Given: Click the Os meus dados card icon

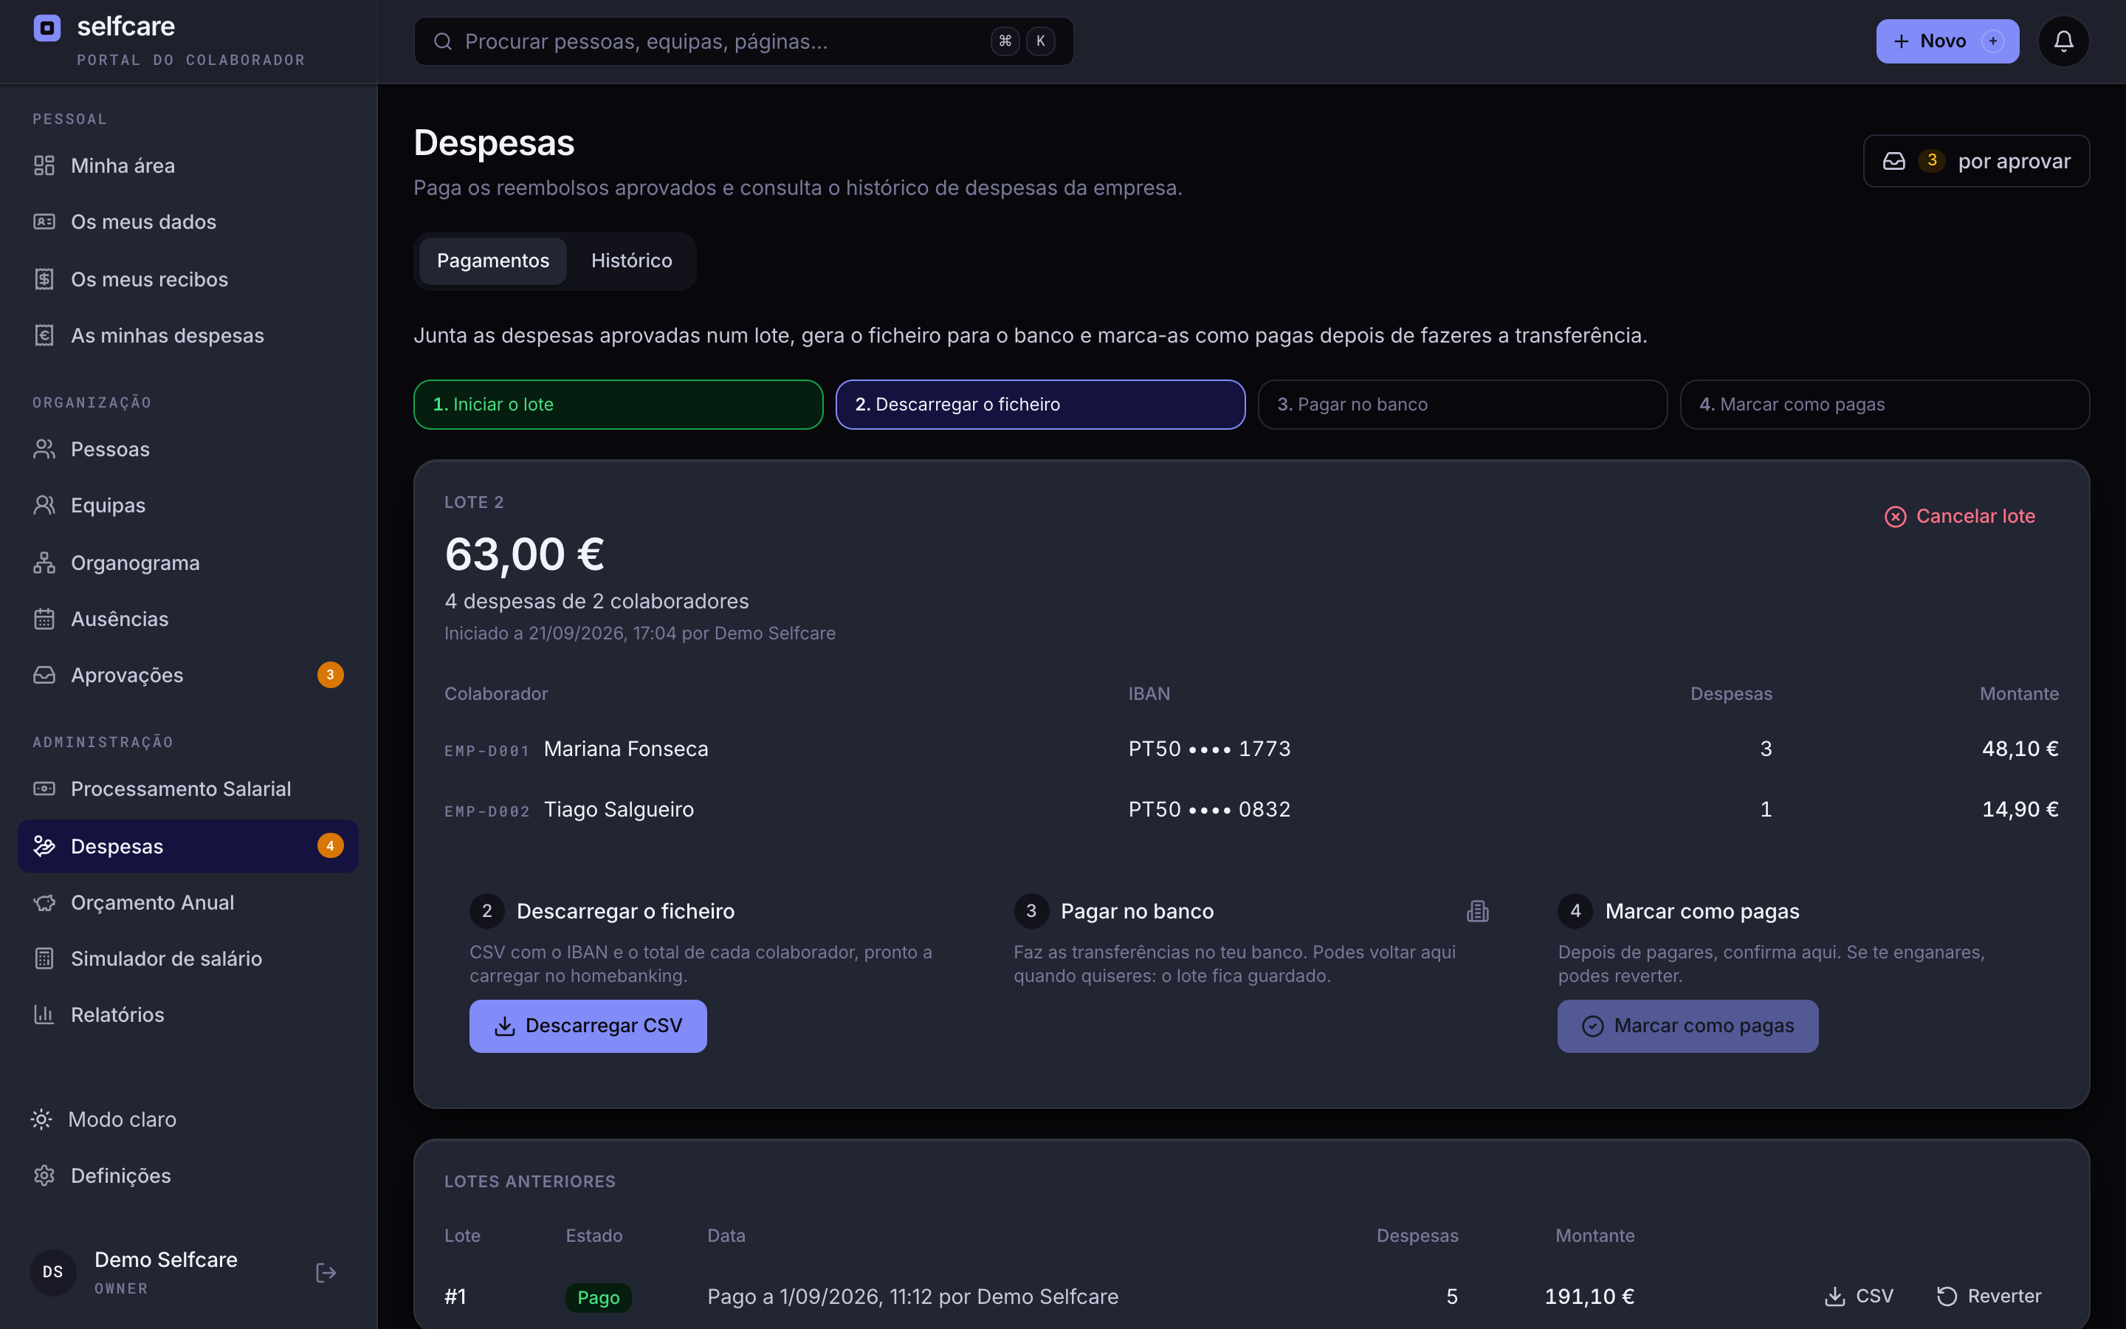Looking at the screenshot, I should coord(44,221).
